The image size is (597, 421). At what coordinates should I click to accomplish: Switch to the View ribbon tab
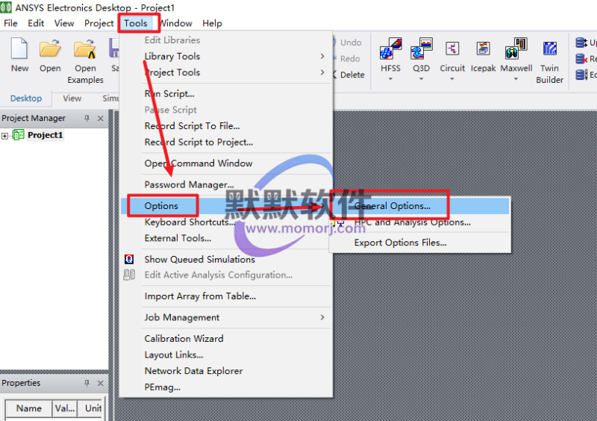click(x=72, y=98)
